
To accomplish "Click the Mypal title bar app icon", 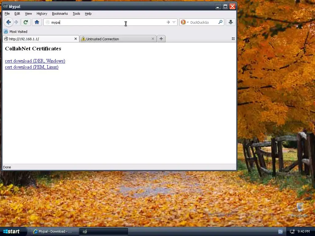I will click(x=6, y=6).
